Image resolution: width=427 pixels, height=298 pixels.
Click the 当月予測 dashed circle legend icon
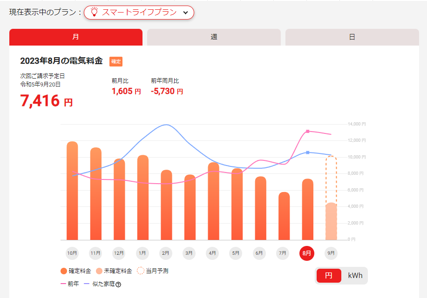point(141,271)
